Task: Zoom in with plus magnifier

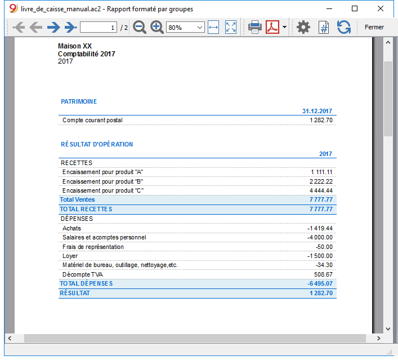Action: coord(157,27)
